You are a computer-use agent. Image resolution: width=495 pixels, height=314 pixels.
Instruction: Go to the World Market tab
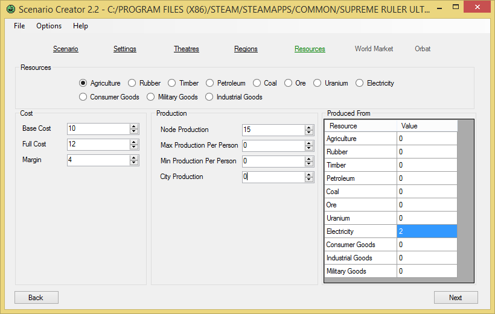coord(374,49)
